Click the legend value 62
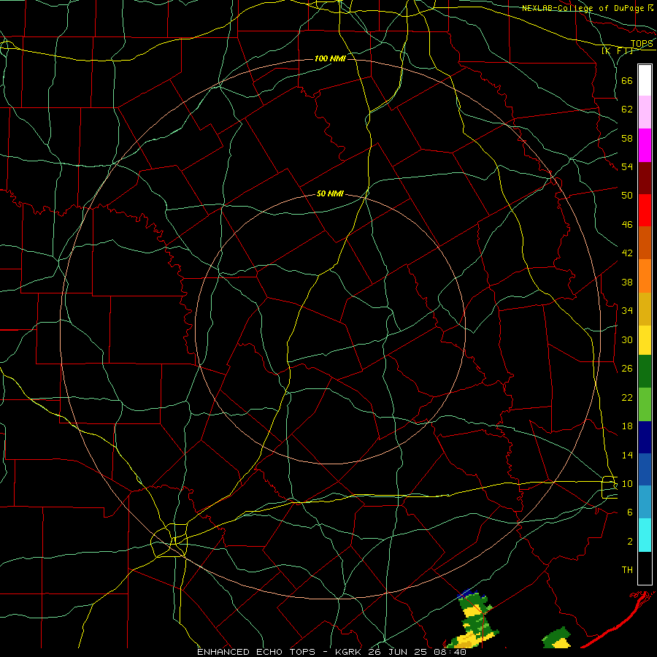This screenshot has width=657, height=657. click(x=627, y=109)
